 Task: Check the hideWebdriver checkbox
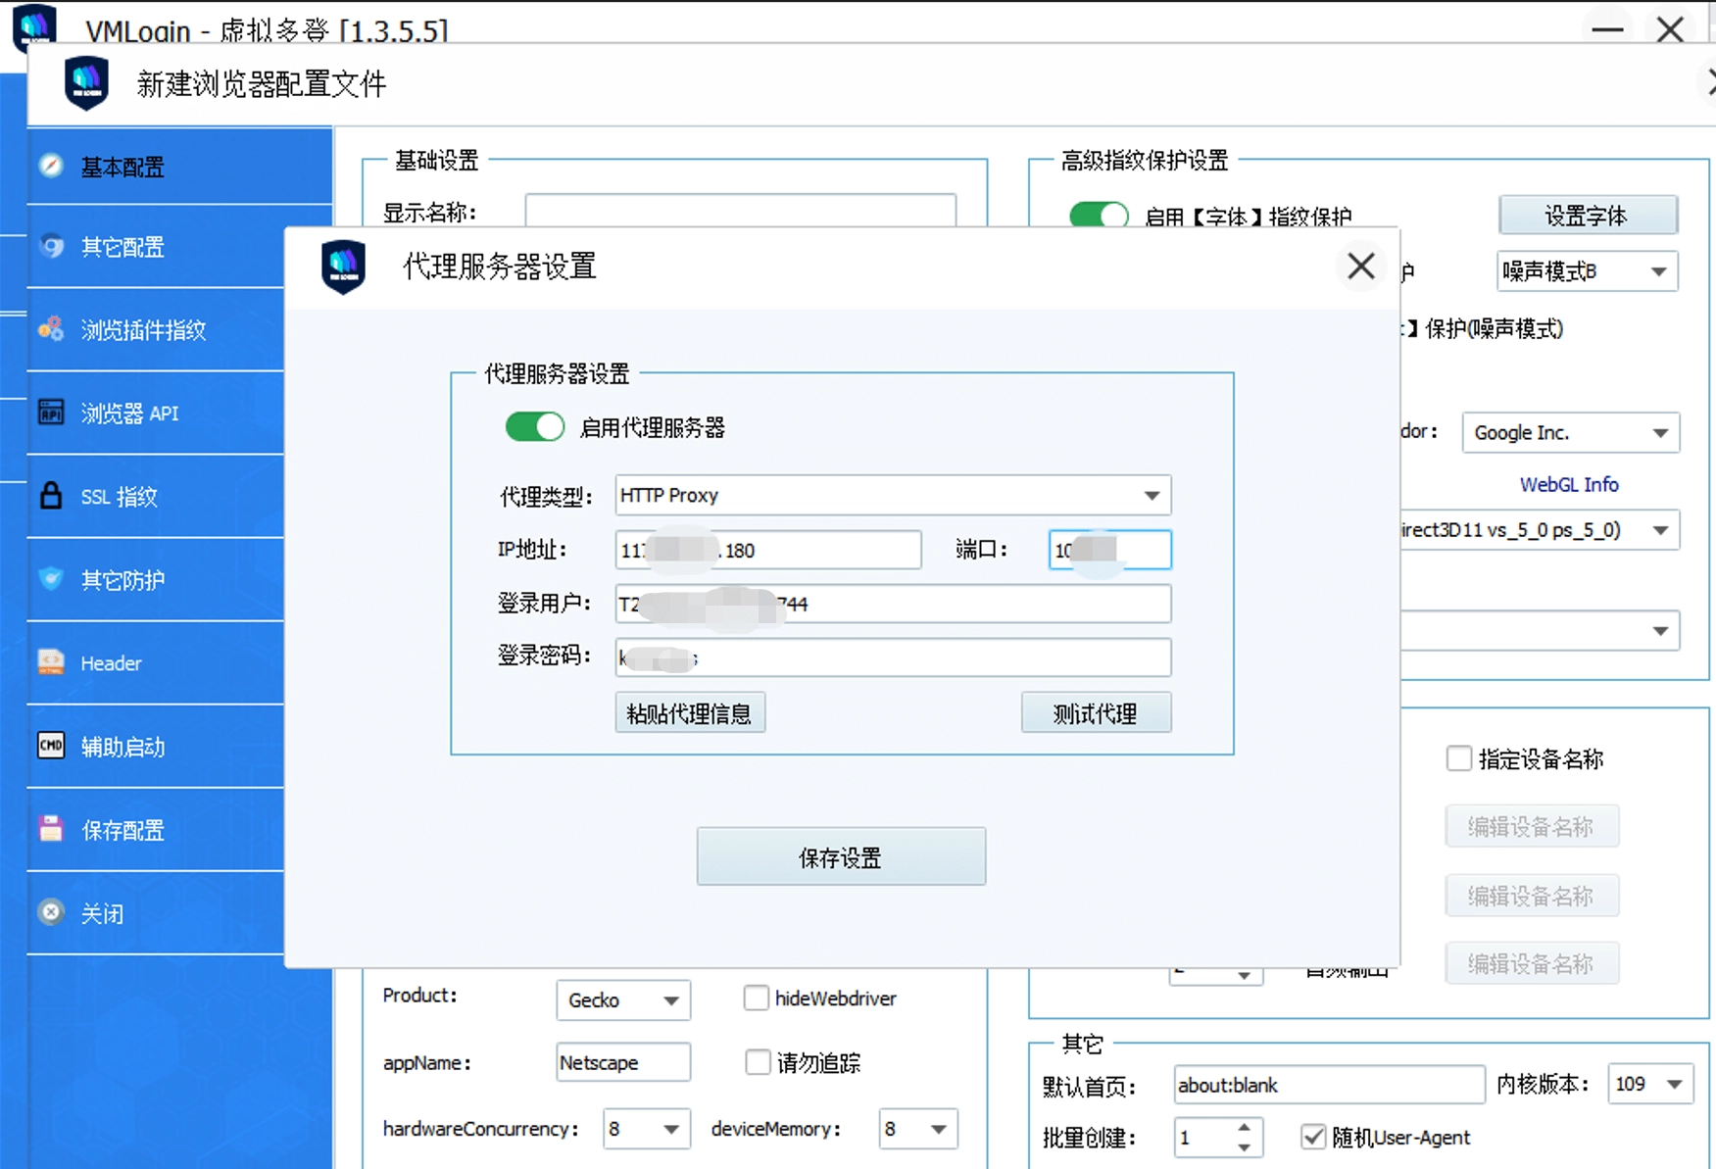(x=756, y=998)
